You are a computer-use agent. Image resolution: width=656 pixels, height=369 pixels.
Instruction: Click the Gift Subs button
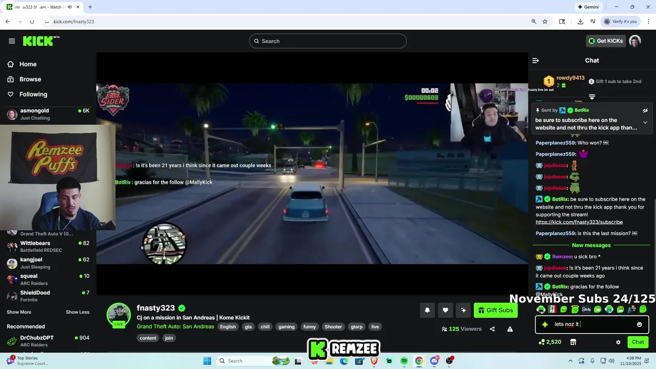coord(495,310)
